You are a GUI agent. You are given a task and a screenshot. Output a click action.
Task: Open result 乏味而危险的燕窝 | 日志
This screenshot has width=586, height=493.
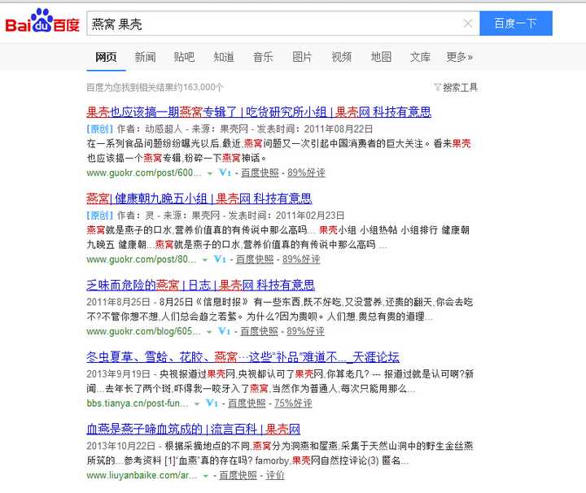tap(201, 286)
